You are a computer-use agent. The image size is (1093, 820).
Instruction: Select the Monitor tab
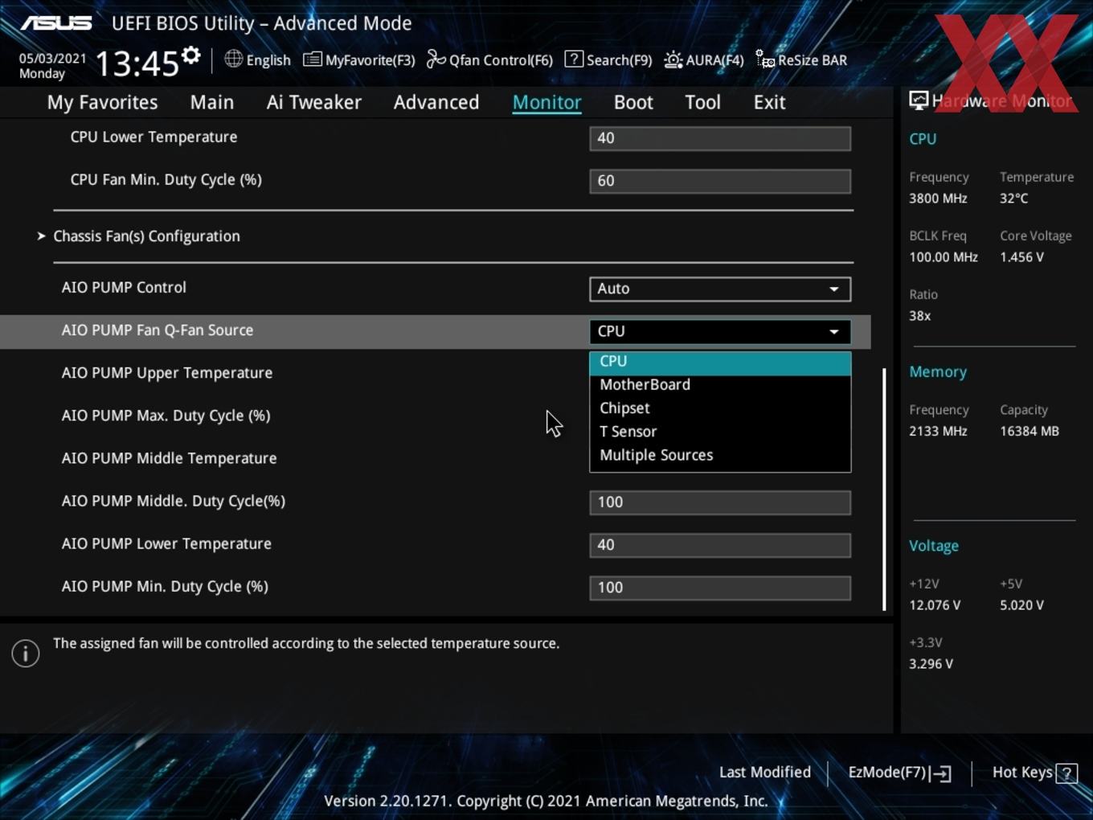[x=547, y=102]
